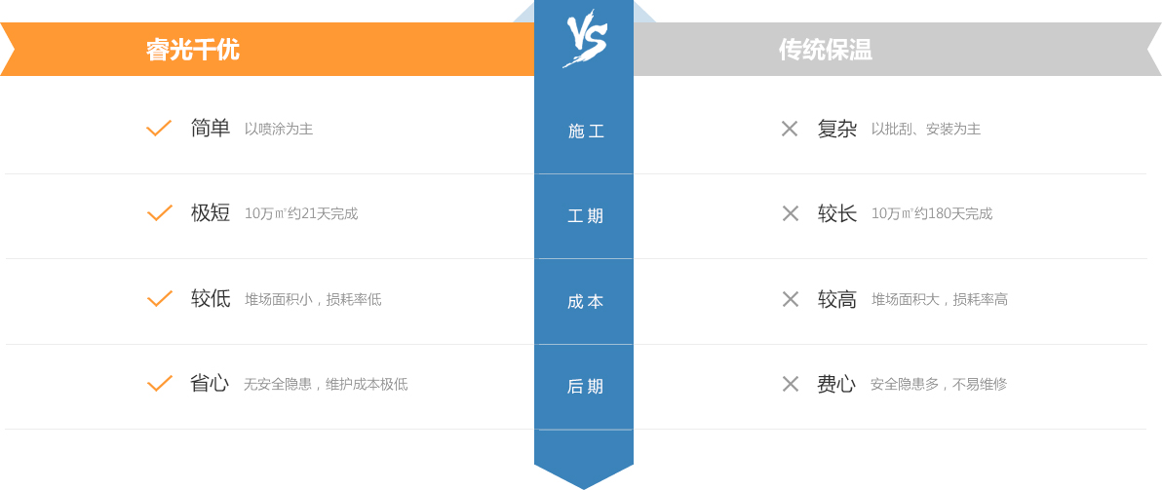Click the text 10万㎡约180天完成
The image size is (1162, 490).
(932, 214)
